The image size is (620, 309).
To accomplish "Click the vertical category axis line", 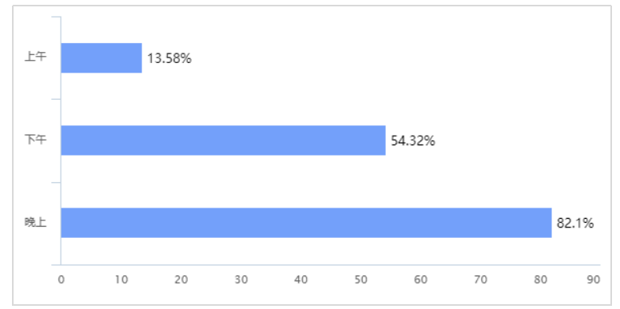I will tap(61, 141).
